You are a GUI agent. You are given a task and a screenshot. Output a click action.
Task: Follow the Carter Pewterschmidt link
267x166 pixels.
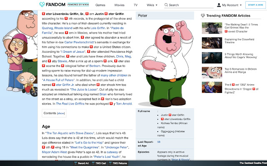click(x=79, y=42)
